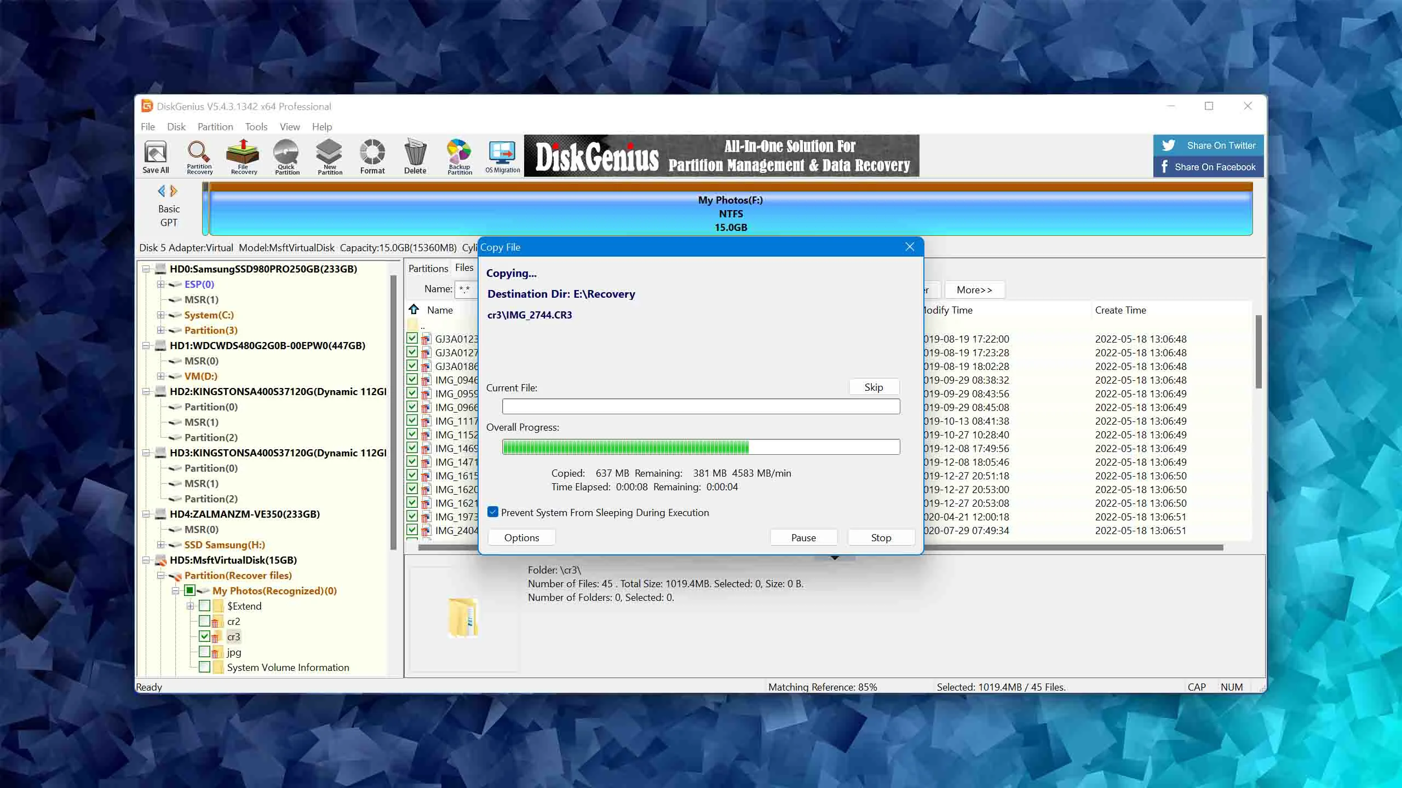The image size is (1402, 788).
Task: Click the Quick Partition icon
Action: coord(287,157)
